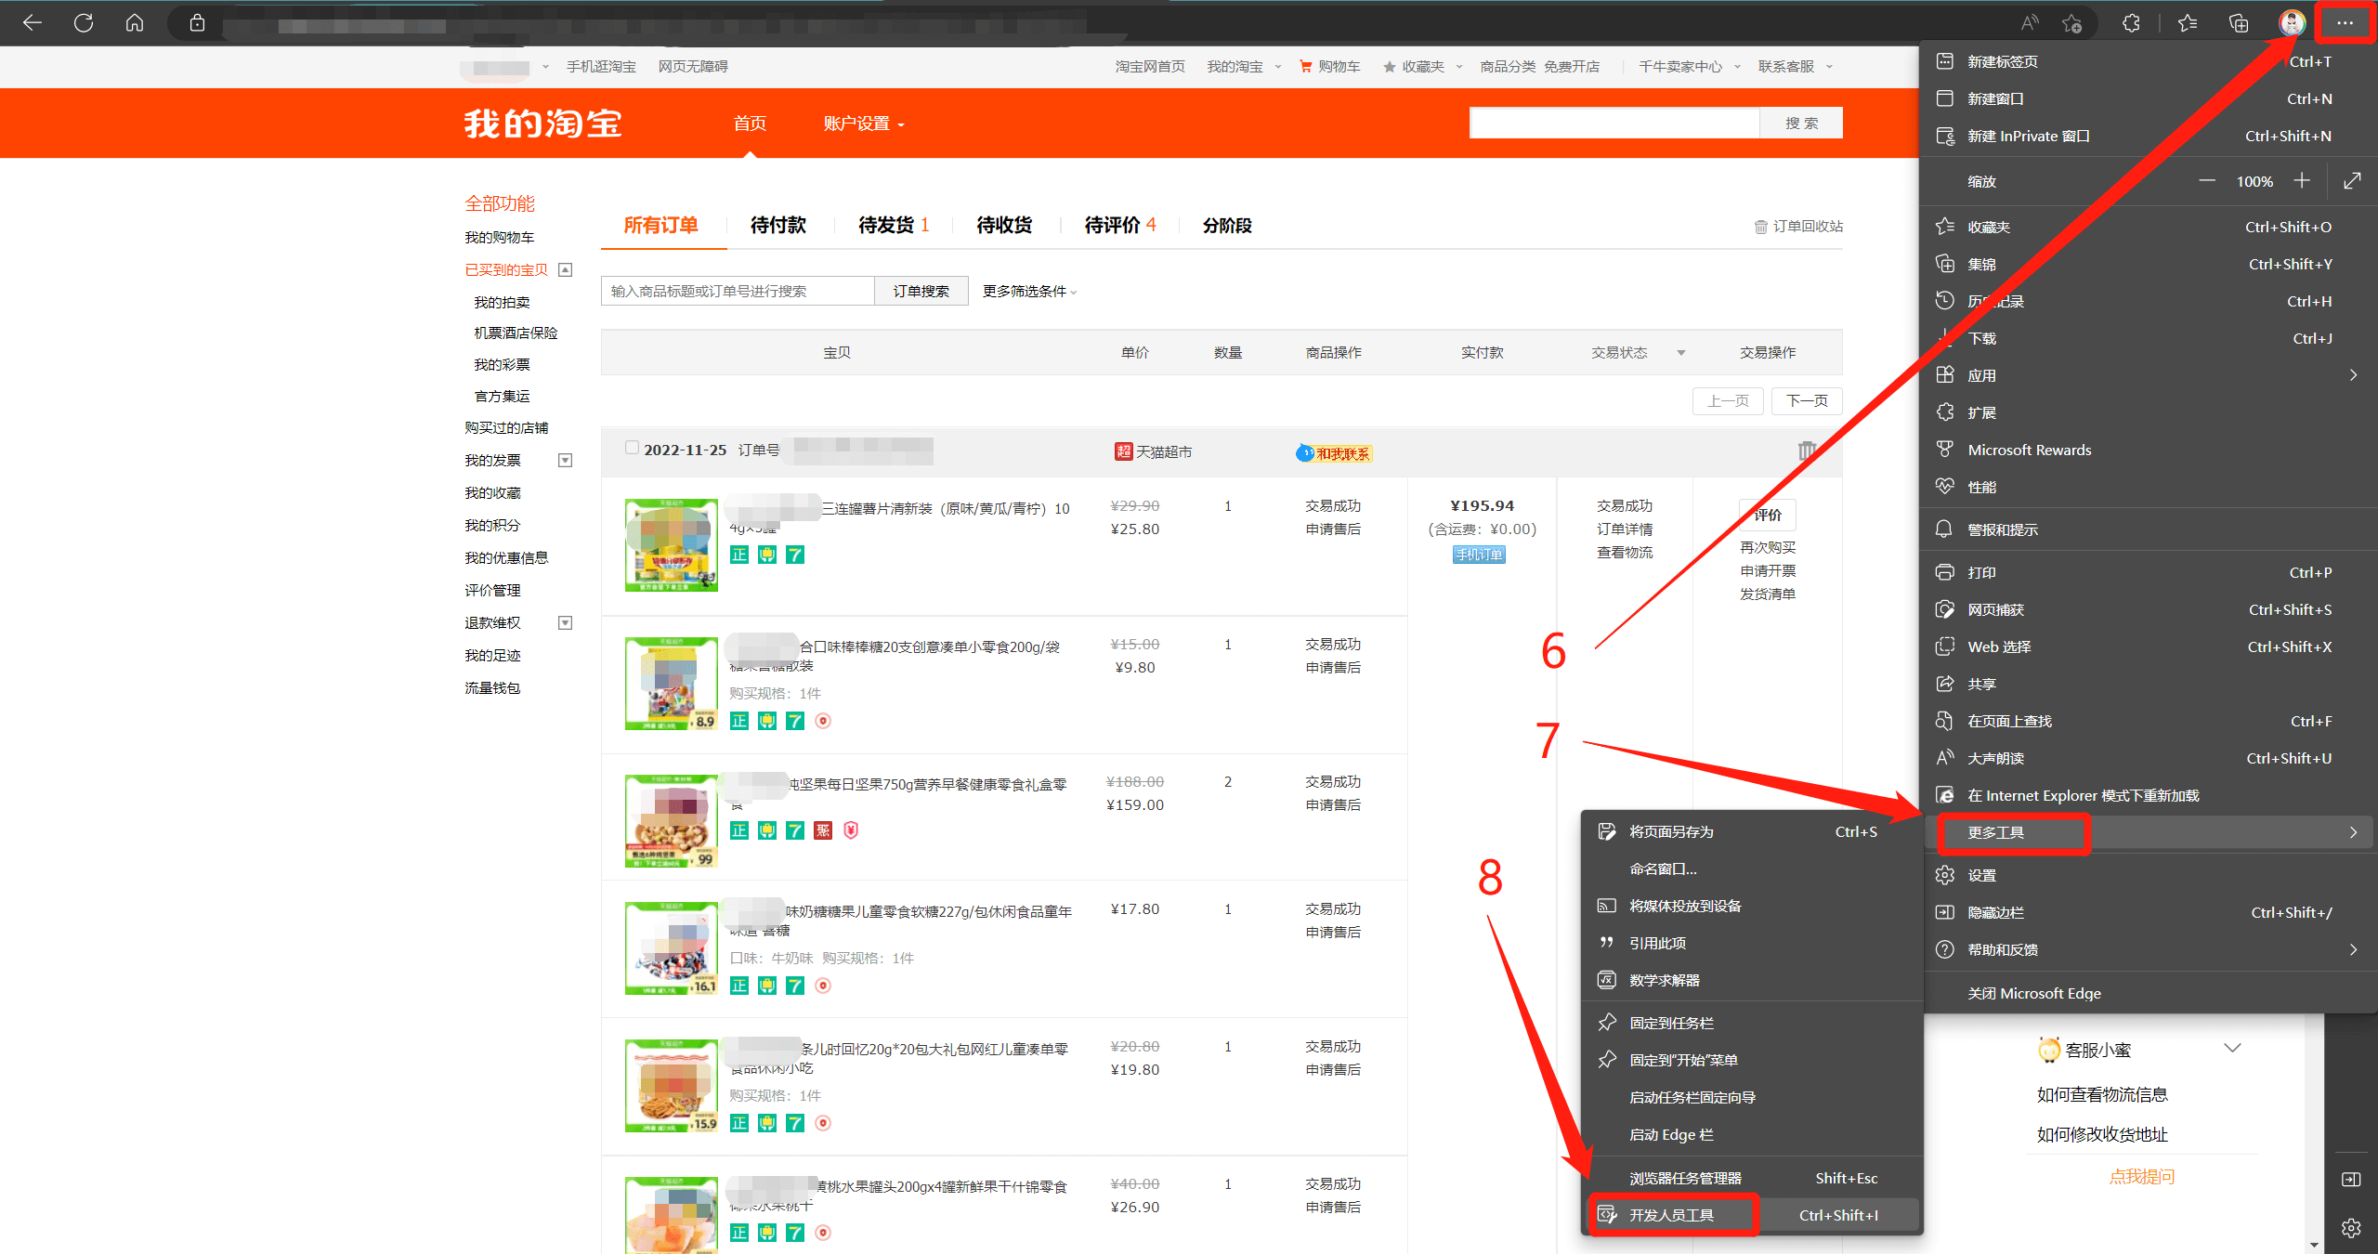Open 账户设置 dropdown in header
Viewport: 2378px width, 1254px height.
tap(863, 124)
